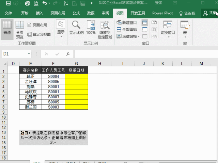
Task: Expand the Name Box dropdown arrow
Action: pos(29,54)
